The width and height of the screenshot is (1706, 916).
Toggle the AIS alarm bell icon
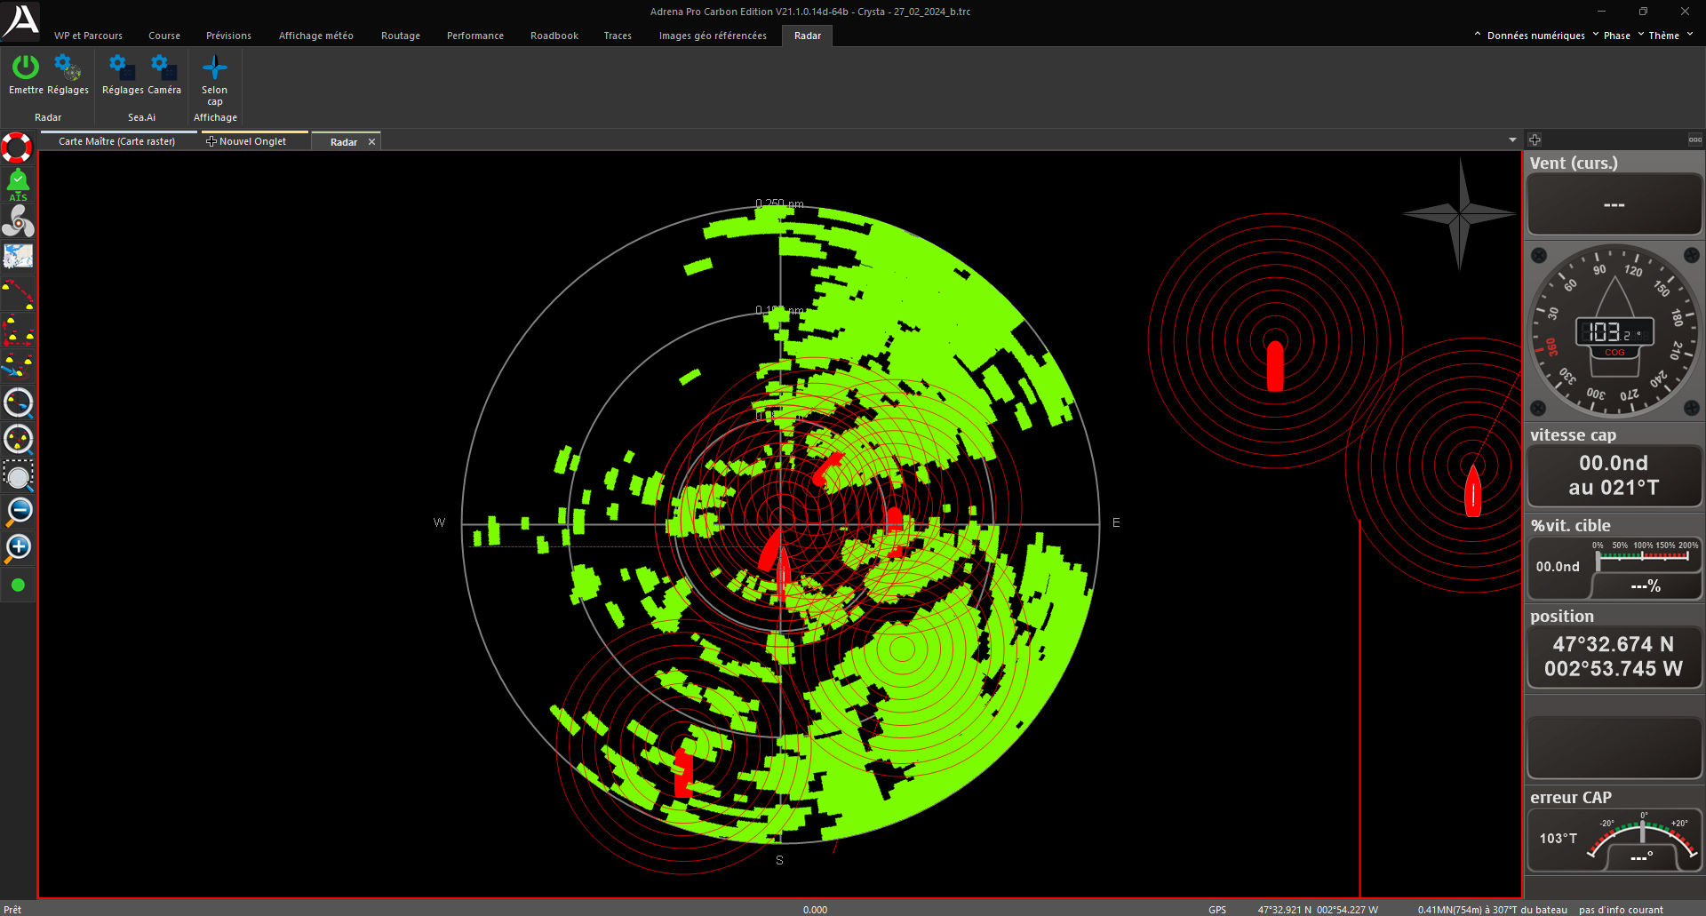(18, 184)
